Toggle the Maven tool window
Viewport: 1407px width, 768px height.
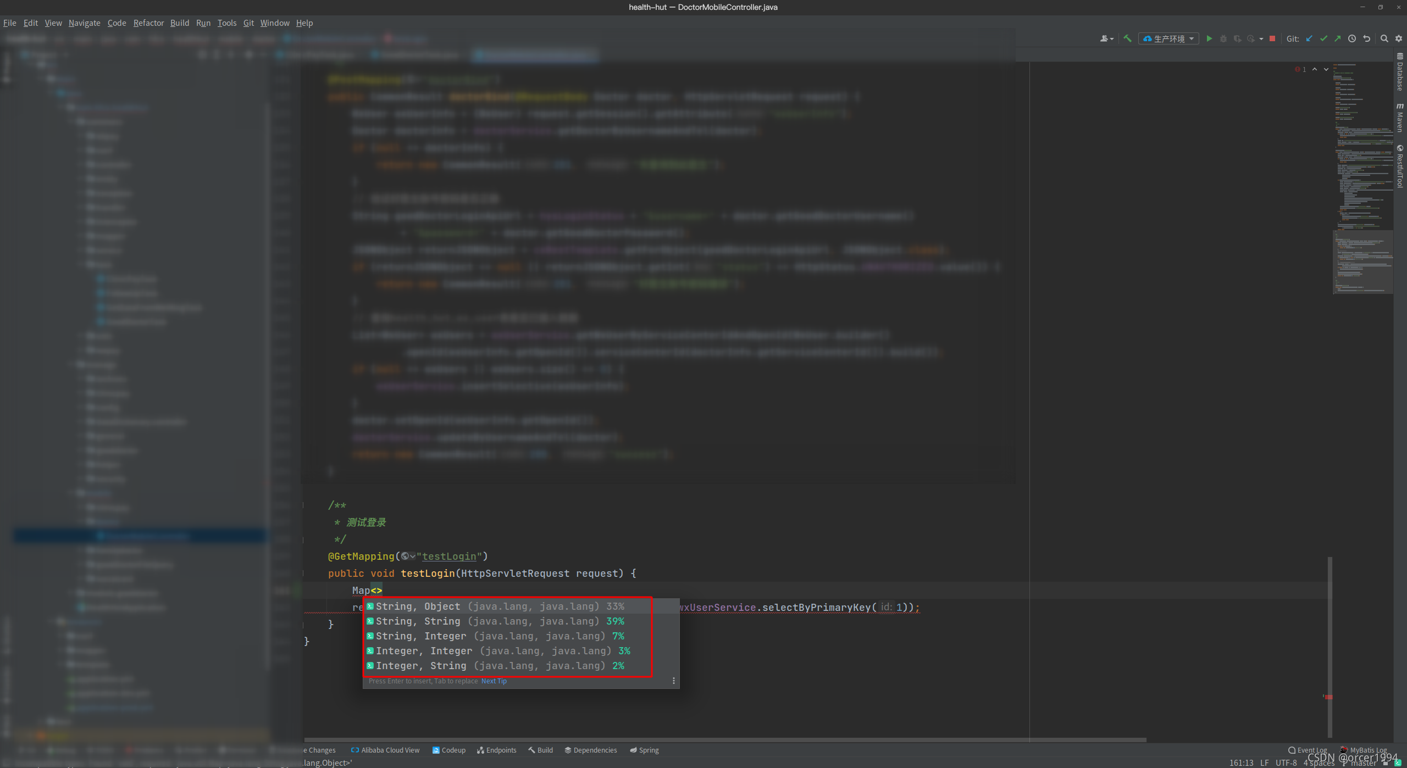coord(1400,117)
